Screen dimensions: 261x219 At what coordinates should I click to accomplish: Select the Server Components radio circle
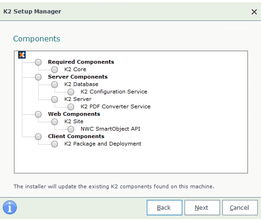click(38, 77)
